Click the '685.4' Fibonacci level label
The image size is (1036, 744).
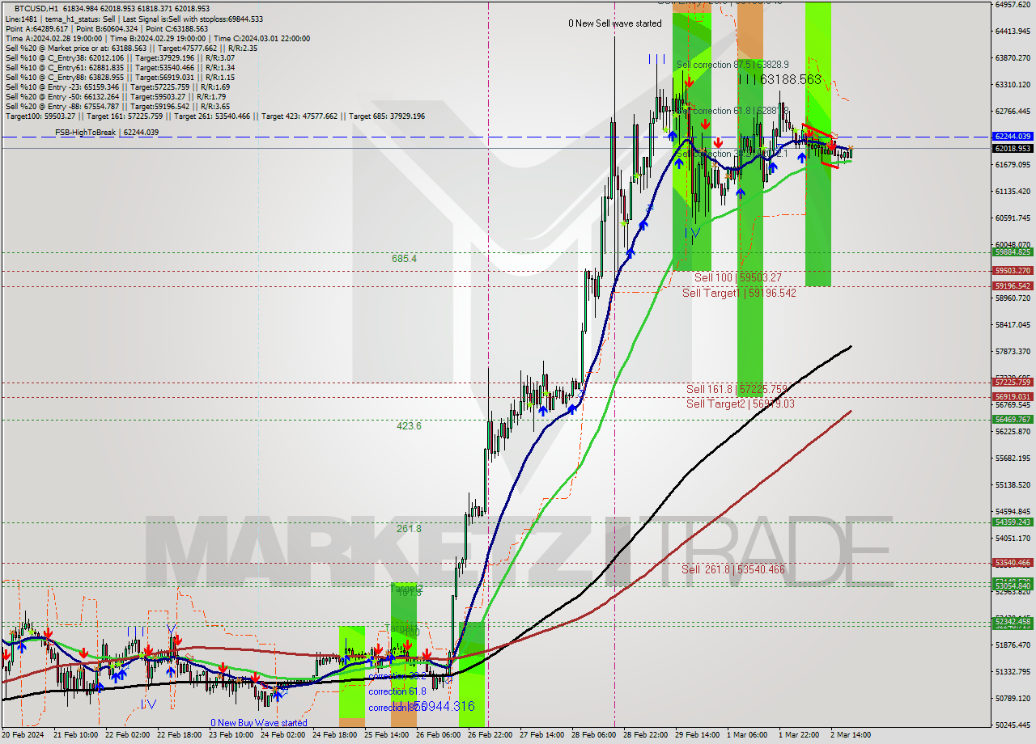(x=404, y=259)
